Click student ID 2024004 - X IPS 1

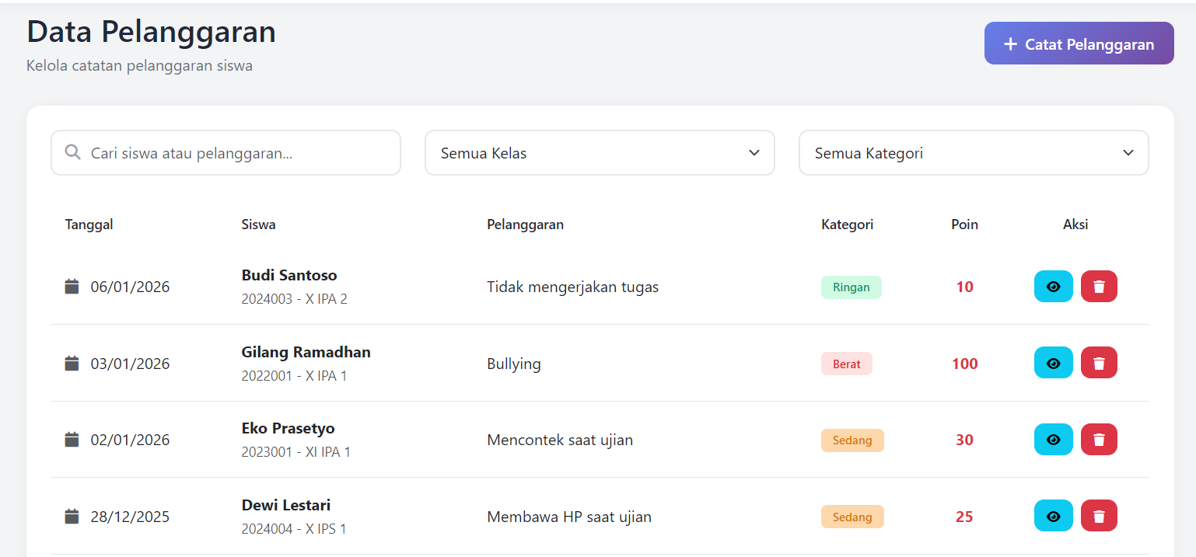294,528
